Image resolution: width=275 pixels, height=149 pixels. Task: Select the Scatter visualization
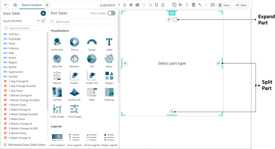[x=74, y=78]
